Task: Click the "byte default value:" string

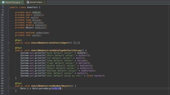Action: (59, 53)
